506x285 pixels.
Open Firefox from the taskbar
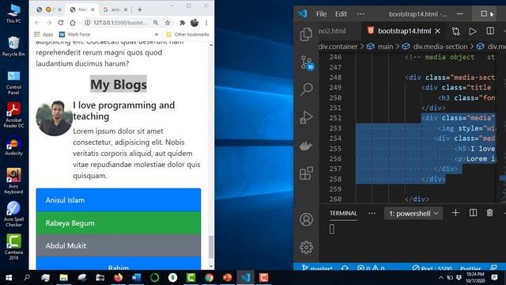point(118,278)
